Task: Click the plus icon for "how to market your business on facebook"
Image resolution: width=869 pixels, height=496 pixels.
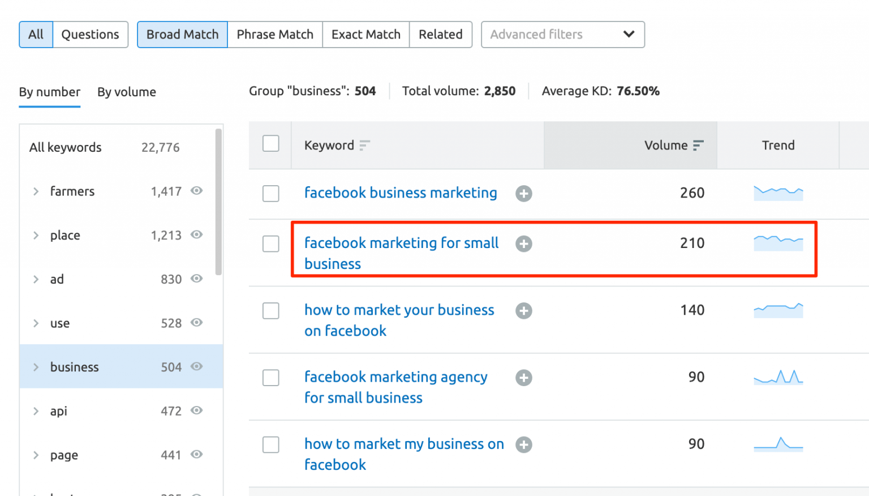Action: pos(523,310)
